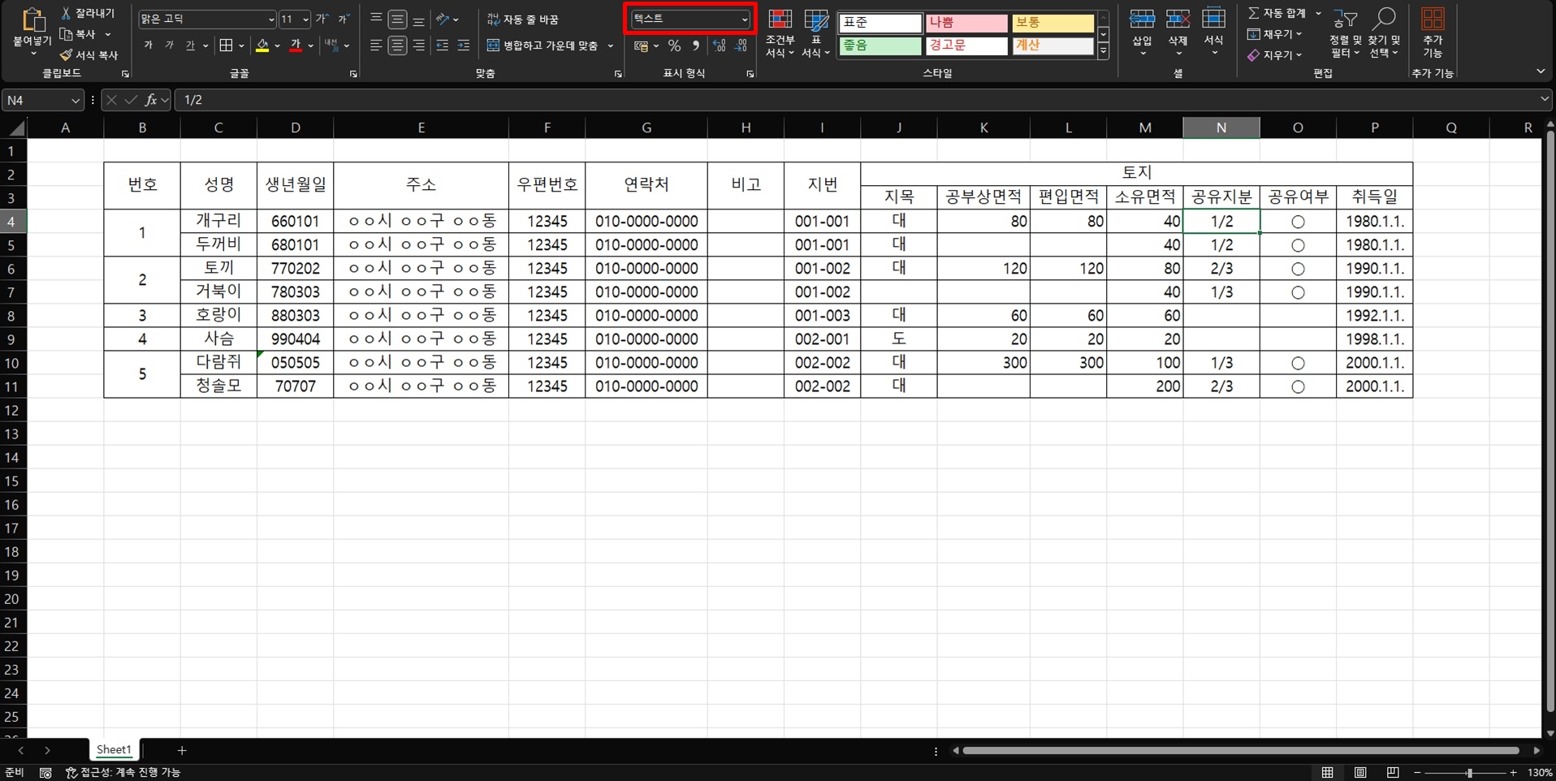Apply the 나쁨 cell style

coord(966,23)
